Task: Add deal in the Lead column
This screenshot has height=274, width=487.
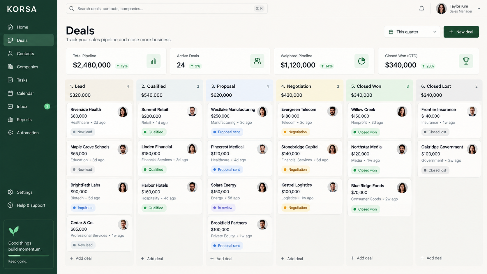Action: [81, 258]
